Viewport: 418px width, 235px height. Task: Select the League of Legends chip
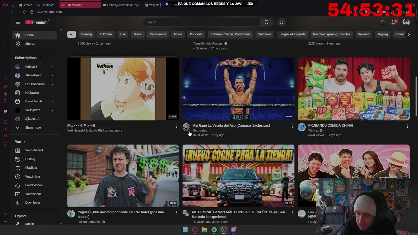(292, 34)
